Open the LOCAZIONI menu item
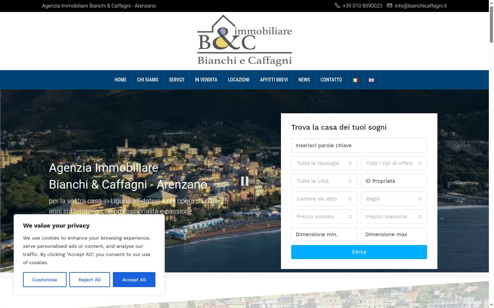494x308 pixels. 239,80
